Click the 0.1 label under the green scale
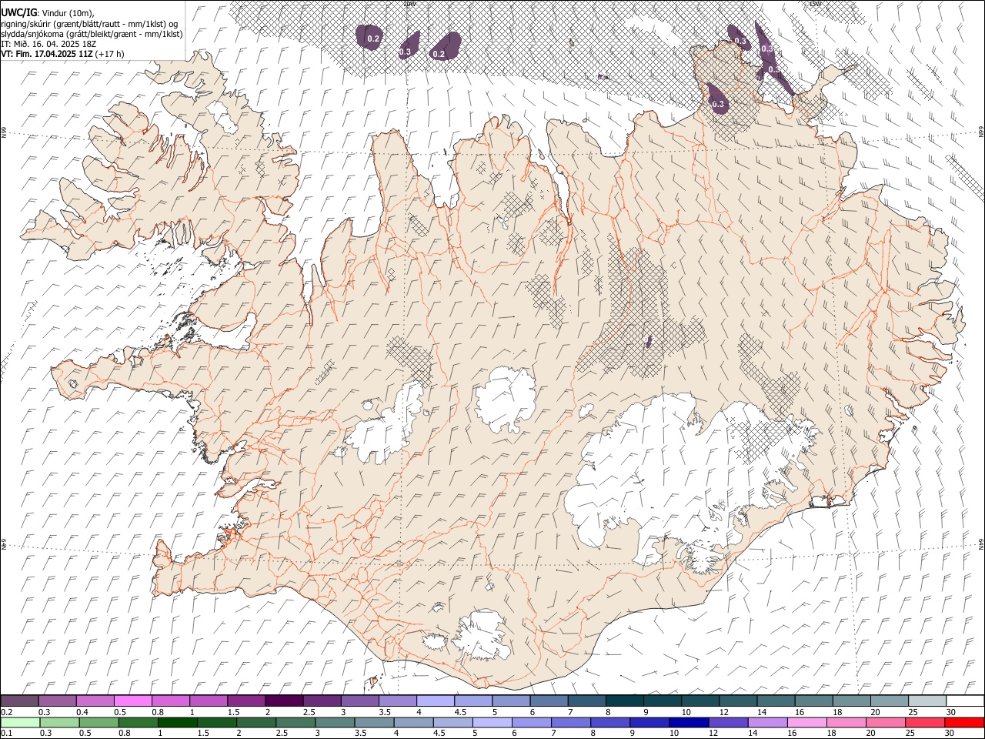This screenshot has height=739, width=985. 5,733
